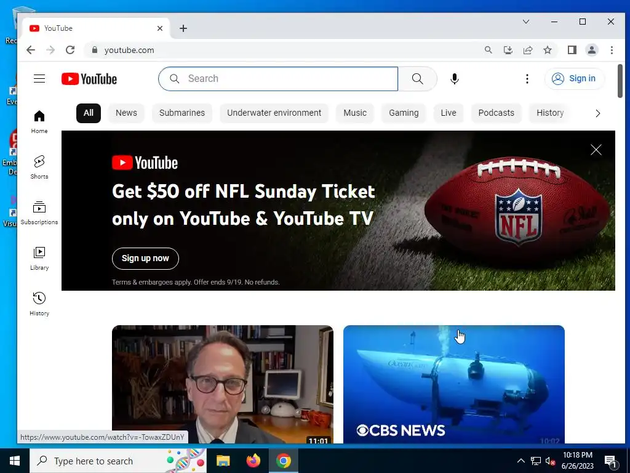This screenshot has height=473, width=630.
Task: Open History in sidebar
Action: 39,304
